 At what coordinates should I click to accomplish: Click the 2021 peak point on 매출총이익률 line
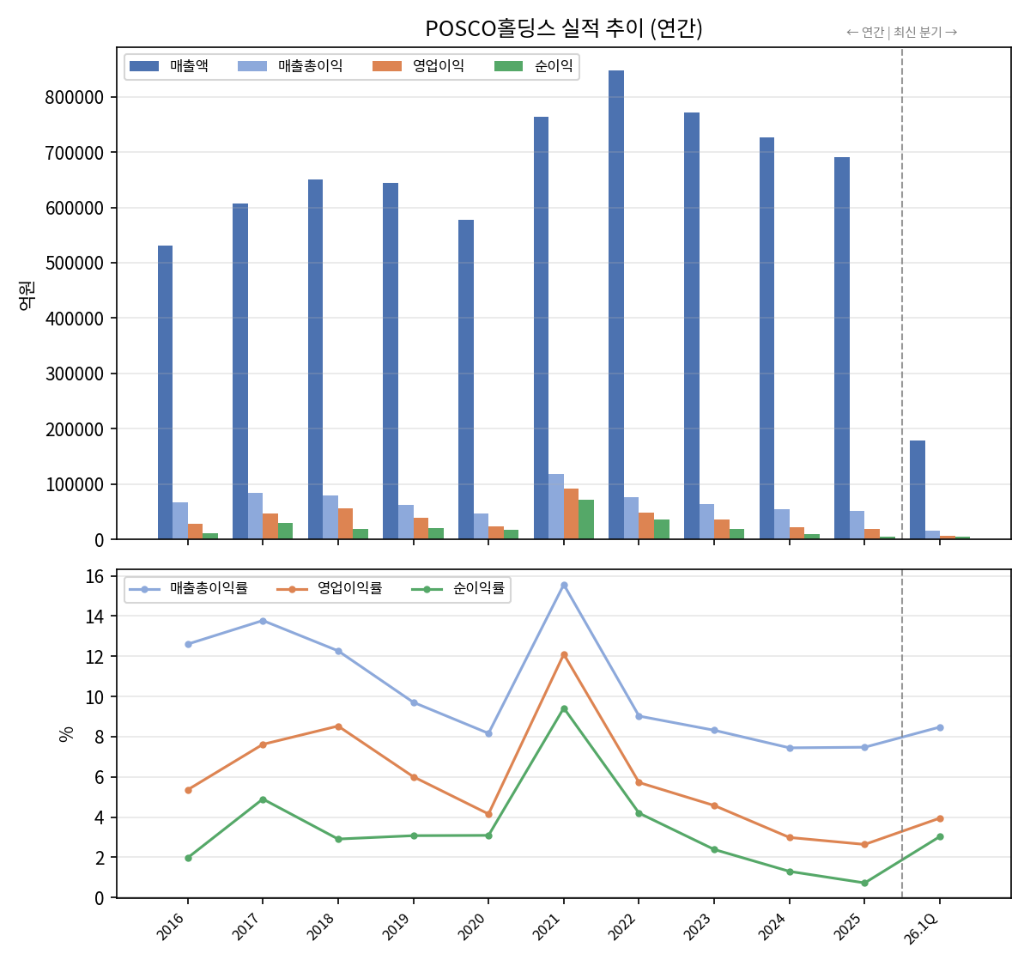point(564,586)
